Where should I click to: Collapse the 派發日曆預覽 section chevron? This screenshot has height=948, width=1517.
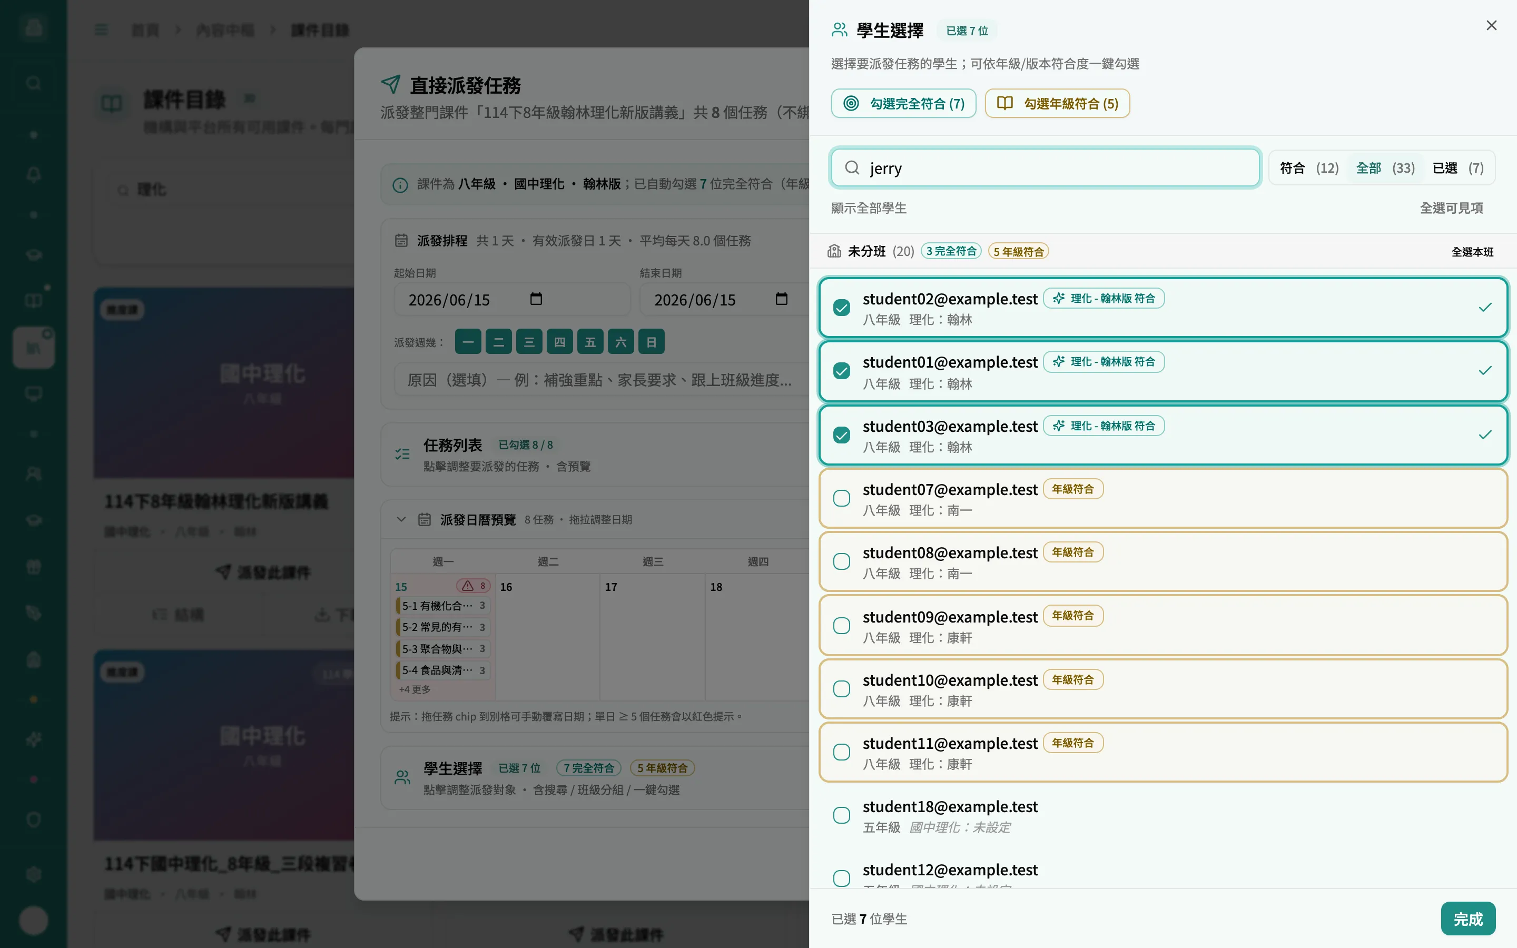401,520
